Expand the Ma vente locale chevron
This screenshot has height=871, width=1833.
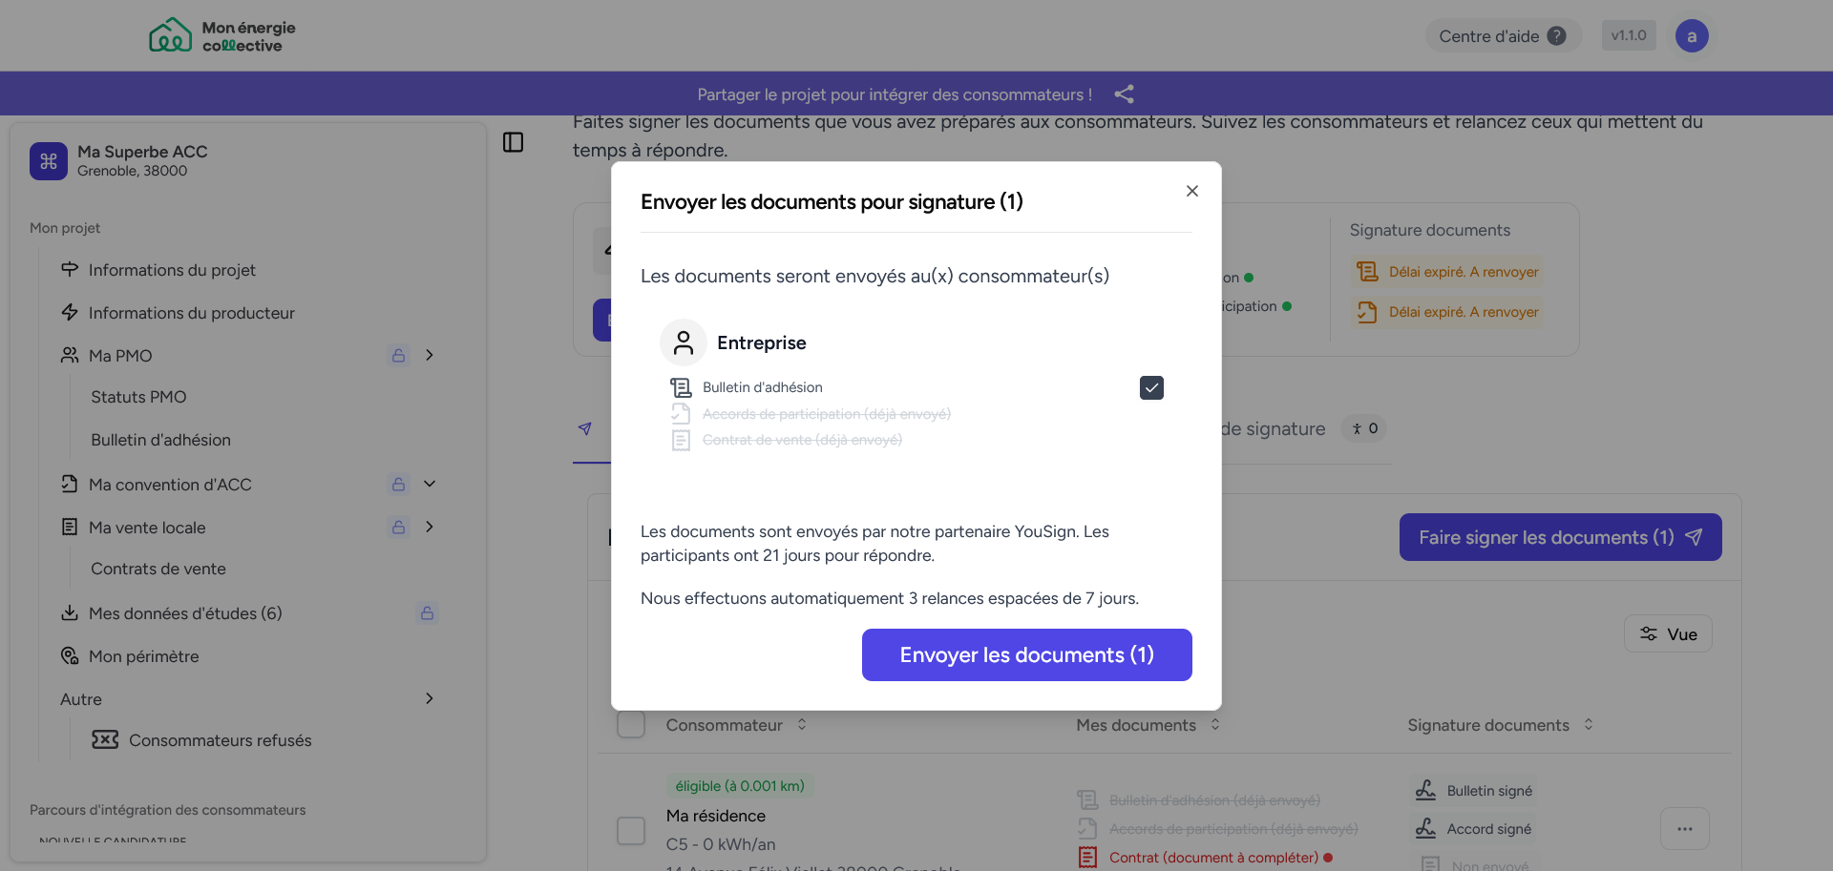click(x=430, y=527)
